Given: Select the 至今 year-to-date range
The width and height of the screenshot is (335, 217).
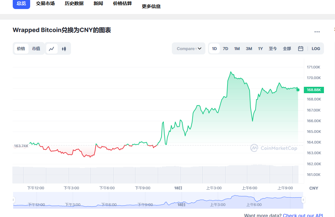Looking at the screenshot, I should 273,48.
